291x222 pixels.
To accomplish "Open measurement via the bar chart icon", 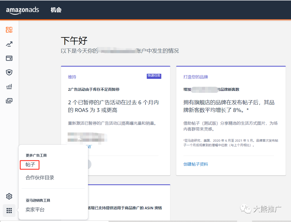I will click(9, 86).
